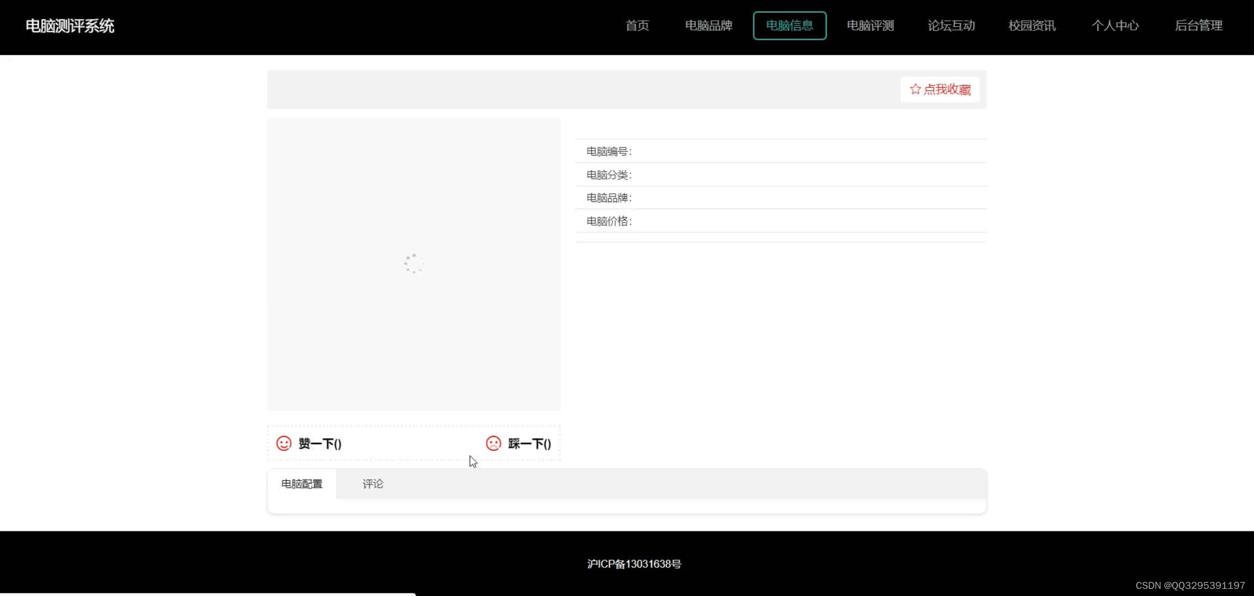Screen dimensions: 1254x596
Task: Go to 个人中心
Action: tap(1115, 25)
